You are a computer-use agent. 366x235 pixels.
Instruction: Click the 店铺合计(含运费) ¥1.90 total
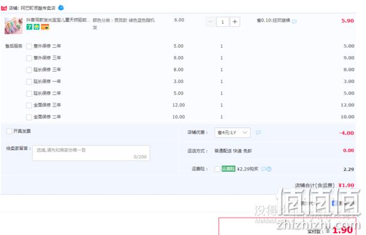[325, 185]
